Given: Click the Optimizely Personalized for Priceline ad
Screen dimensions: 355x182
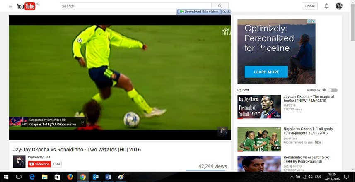Looking at the screenshot, I should coord(276,52).
